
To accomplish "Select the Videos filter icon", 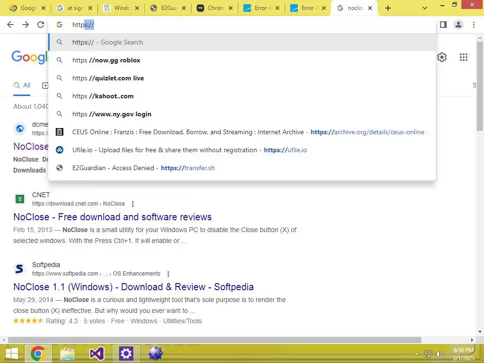I will pos(45,86).
